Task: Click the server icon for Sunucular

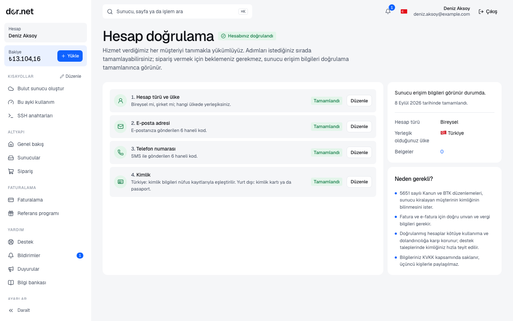Action: 11,158
